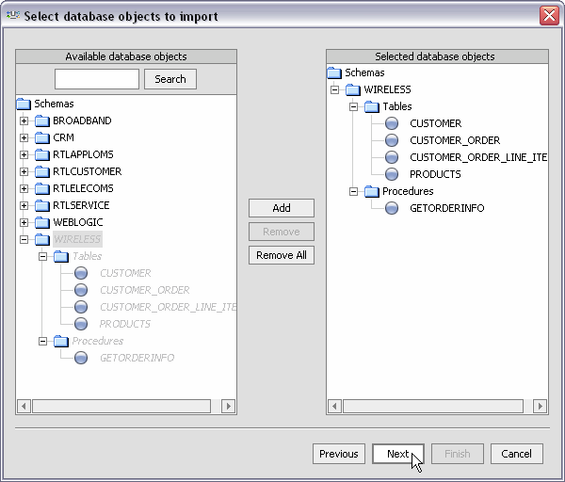
Task: Click the CUSTOMER table icon in Selected objects
Action: (392, 123)
